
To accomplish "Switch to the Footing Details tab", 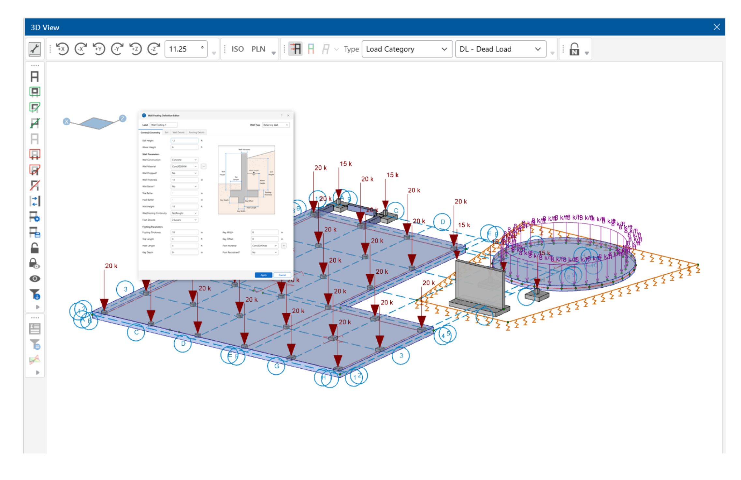I will click(196, 132).
